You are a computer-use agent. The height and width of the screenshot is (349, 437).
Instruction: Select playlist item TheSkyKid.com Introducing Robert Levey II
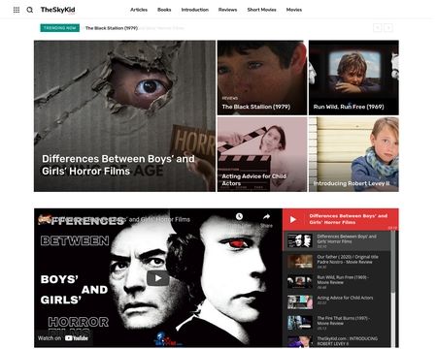(x=337, y=340)
